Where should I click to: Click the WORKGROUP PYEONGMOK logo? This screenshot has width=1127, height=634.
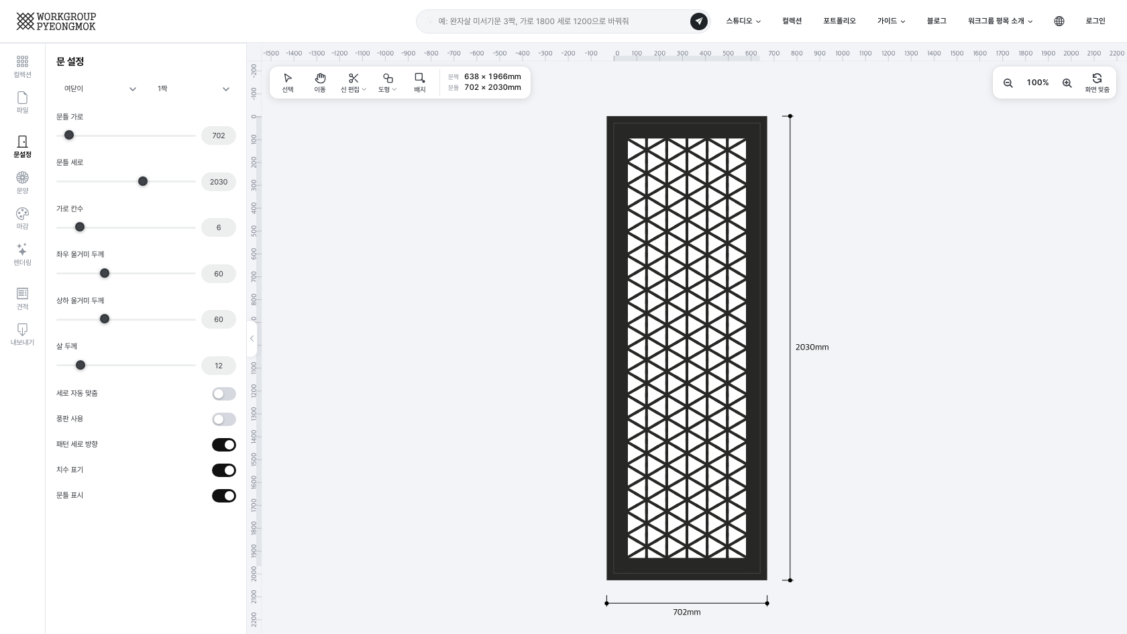pyautogui.click(x=56, y=21)
